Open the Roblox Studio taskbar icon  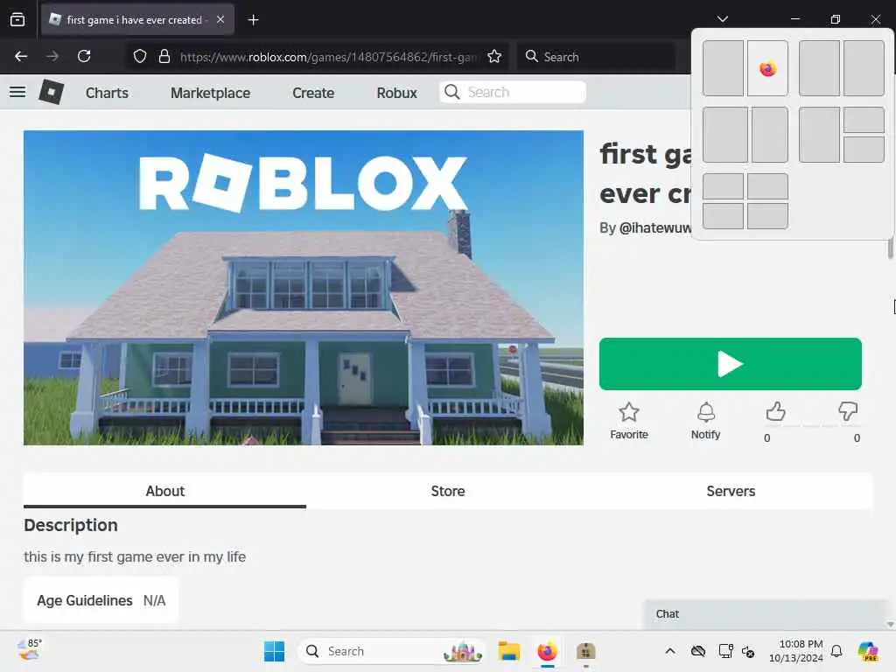[x=585, y=651]
